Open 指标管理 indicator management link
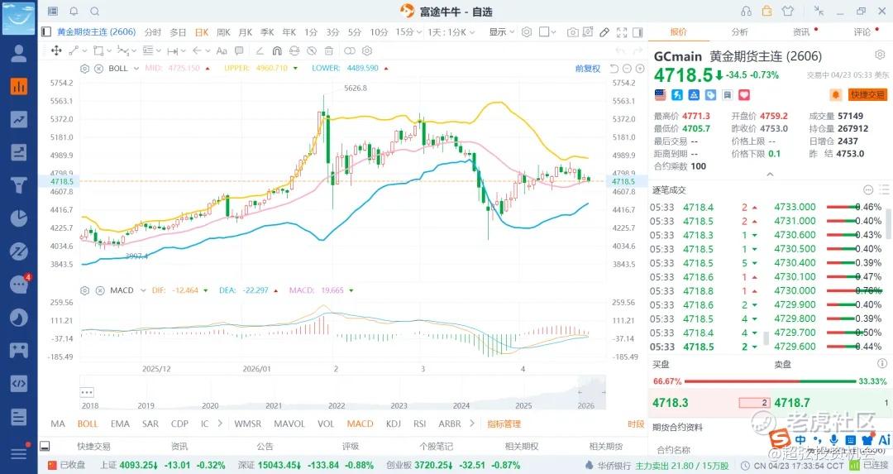Screen dimensions: 893x474 pos(504,424)
